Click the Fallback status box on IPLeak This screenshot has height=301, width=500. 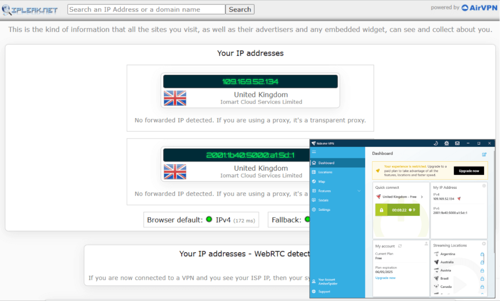click(x=289, y=220)
